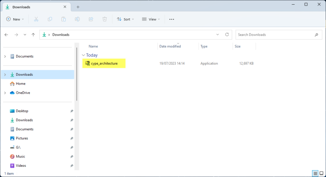Image resolution: width=326 pixels, height=177 pixels.
Task: Click the address bar Downloads path
Action: pos(61,35)
